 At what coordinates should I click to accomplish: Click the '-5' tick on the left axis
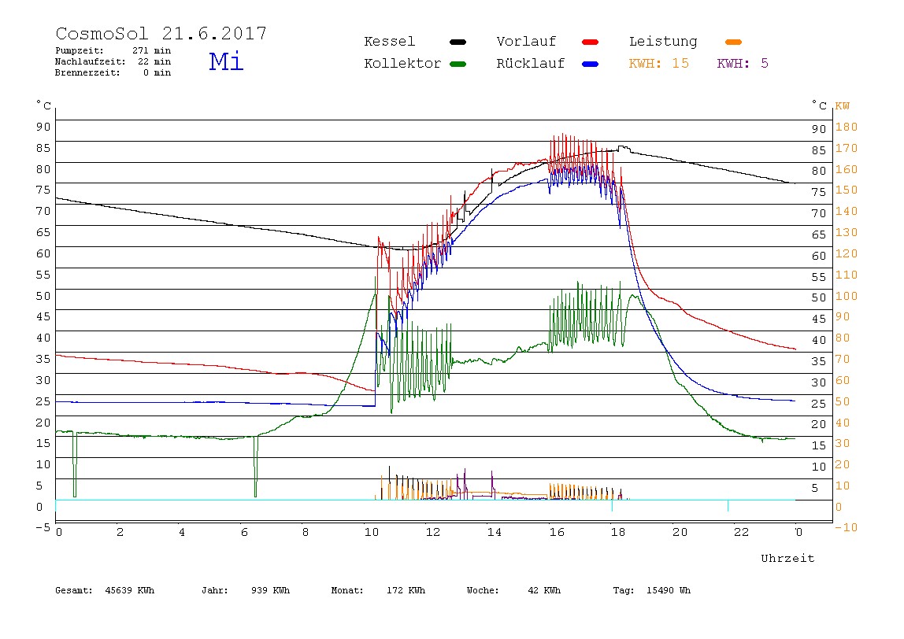[x=43, y=528]
